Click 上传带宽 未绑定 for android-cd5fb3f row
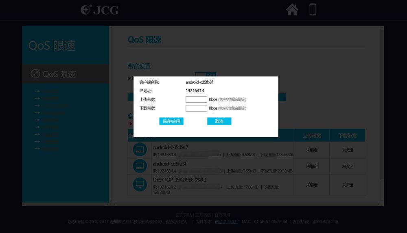The height and width of the screenshot is (233, 407). click(312, 166)
